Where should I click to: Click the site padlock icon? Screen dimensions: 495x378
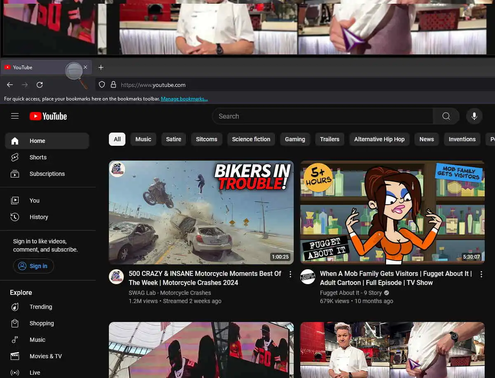113,85
